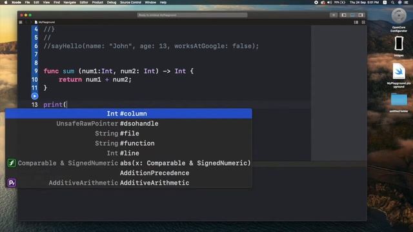Screen dimensions: 413x232
Task: Click the commented sayHello line 6
Action: (151, 46)
